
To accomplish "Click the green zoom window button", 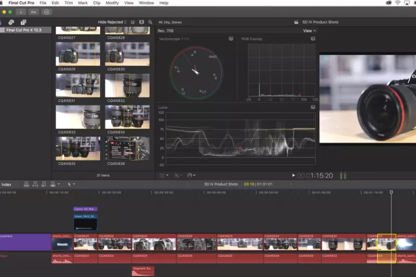I will pyautogui.click(x=10, y=12).
